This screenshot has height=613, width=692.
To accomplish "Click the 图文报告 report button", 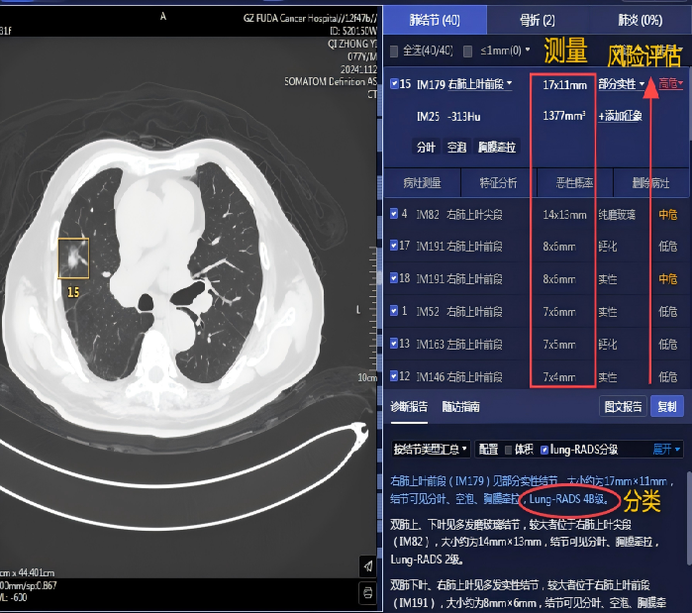I will [624, 406].
